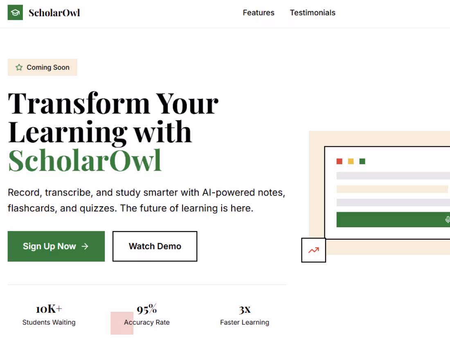Click the yellow dot in the mockup window
Screen dimensions: 450x338
[351, 161]
